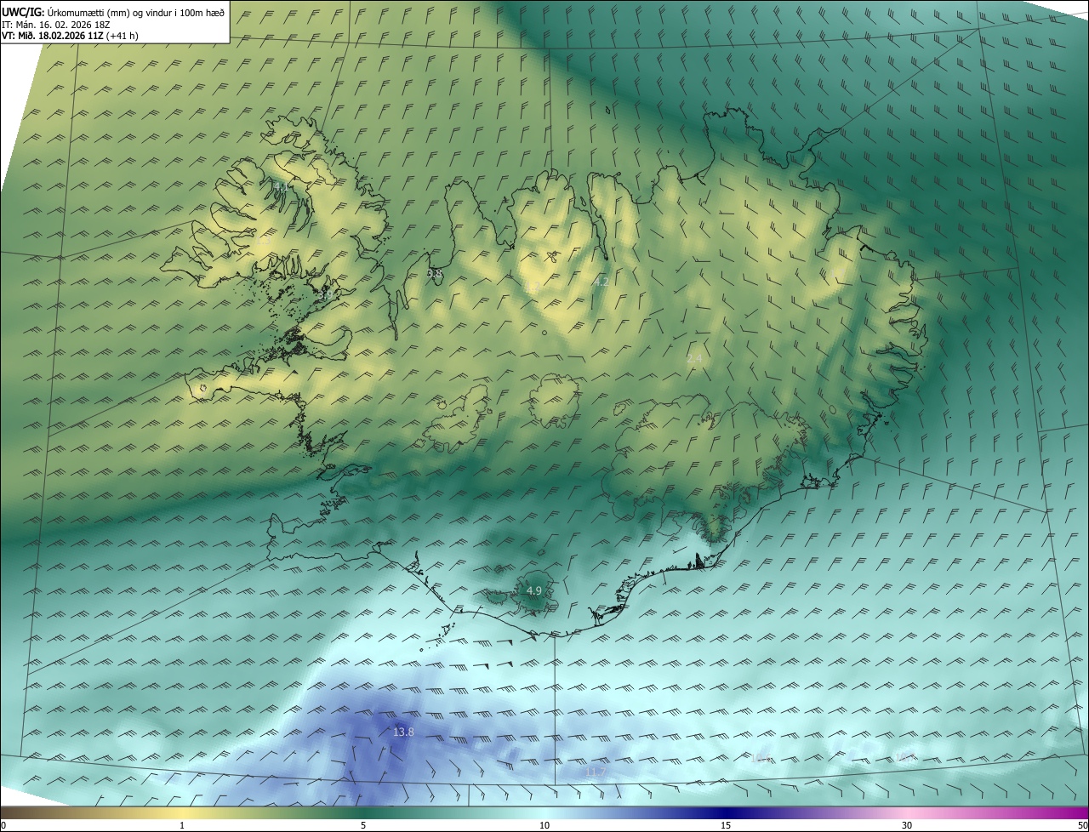Click the 3.8 value on the map

pos(434,273)
